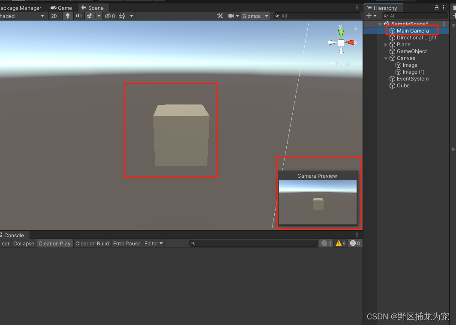The height and width of the screenshot is (325, 456).
Task: Select the Cube in the Hierarchy
Action: pos(402,86)
